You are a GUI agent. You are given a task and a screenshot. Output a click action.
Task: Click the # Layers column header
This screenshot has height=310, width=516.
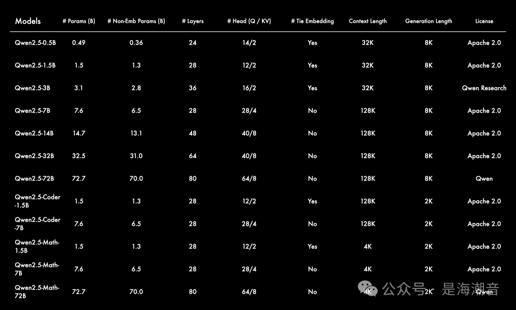193,21
